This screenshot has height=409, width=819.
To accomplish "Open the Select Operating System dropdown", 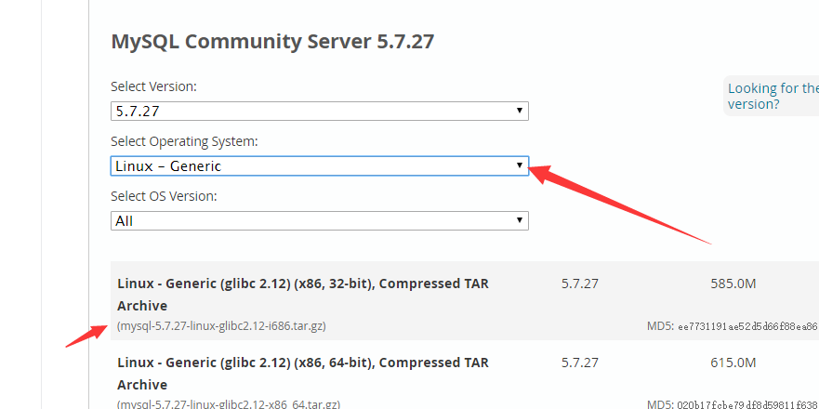I will pyautogui.click(x=319, y=166).
